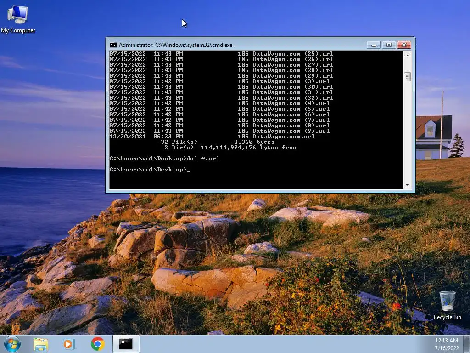
Task: Click the line 'DataWagon.com (30).url'
Action: pyautogui.click(x=221, y=87)
